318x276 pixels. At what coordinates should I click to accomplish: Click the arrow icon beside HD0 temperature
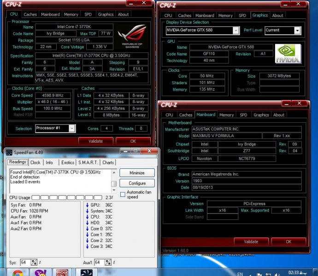(x=87, y=223)
